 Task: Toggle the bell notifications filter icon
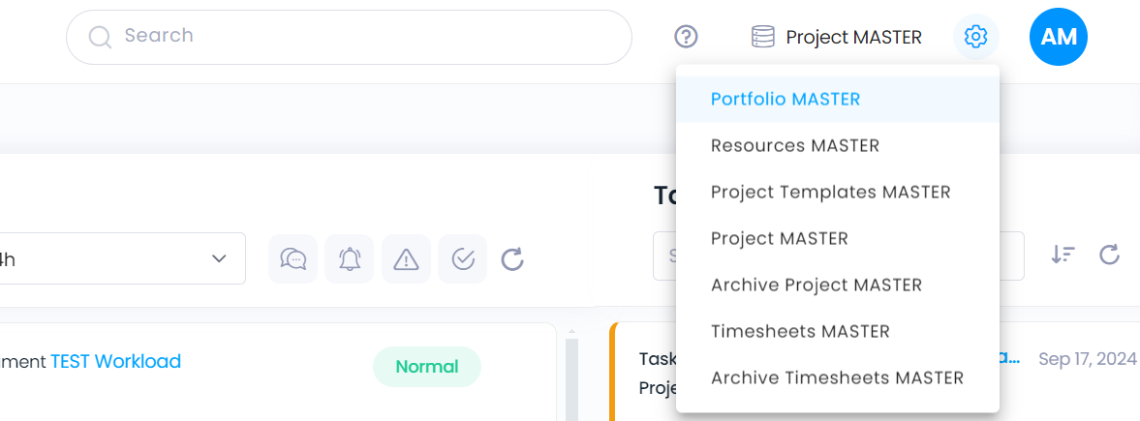[350, 258]
